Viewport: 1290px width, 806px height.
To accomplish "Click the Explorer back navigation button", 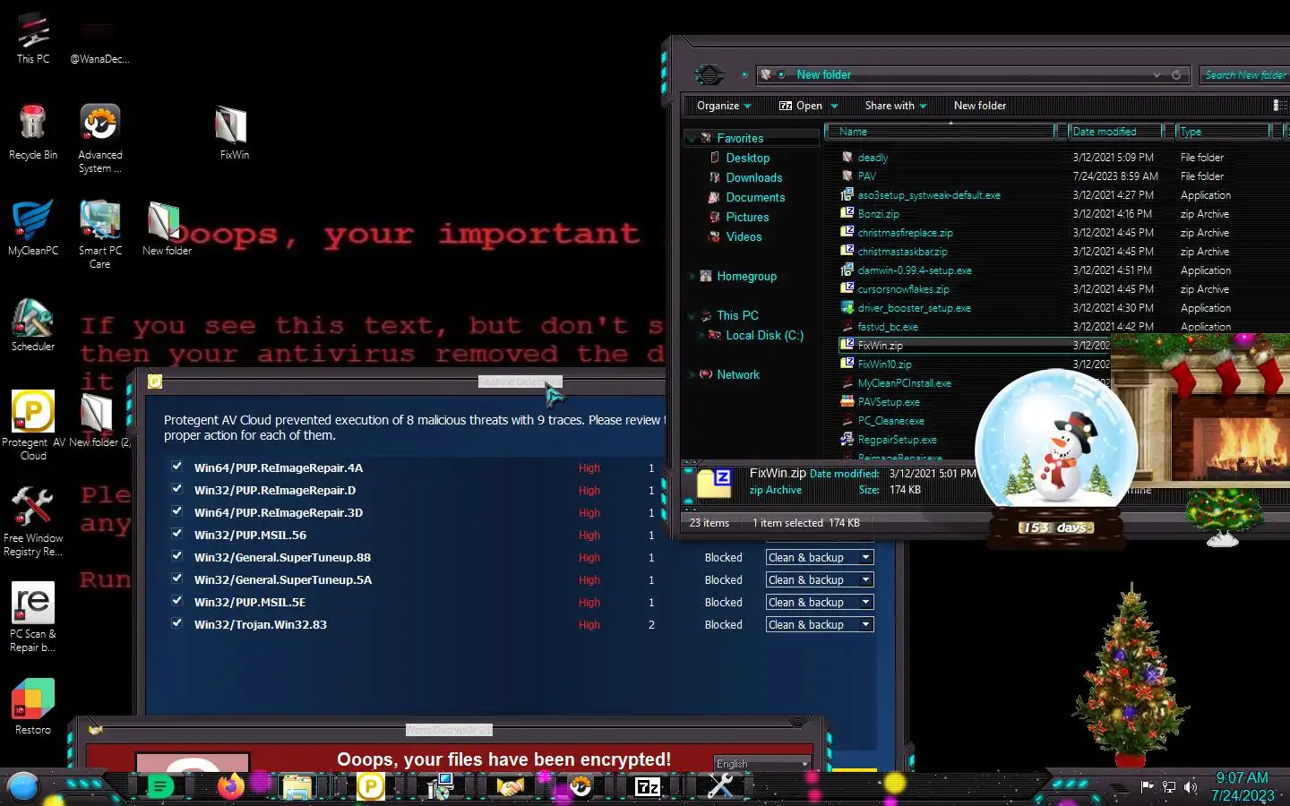I will click(x=709, y=74).
